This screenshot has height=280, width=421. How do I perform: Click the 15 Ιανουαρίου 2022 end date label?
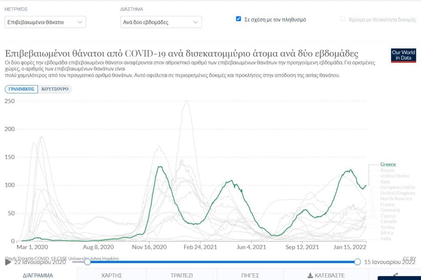pyautogui.click(x=390, y=262)
